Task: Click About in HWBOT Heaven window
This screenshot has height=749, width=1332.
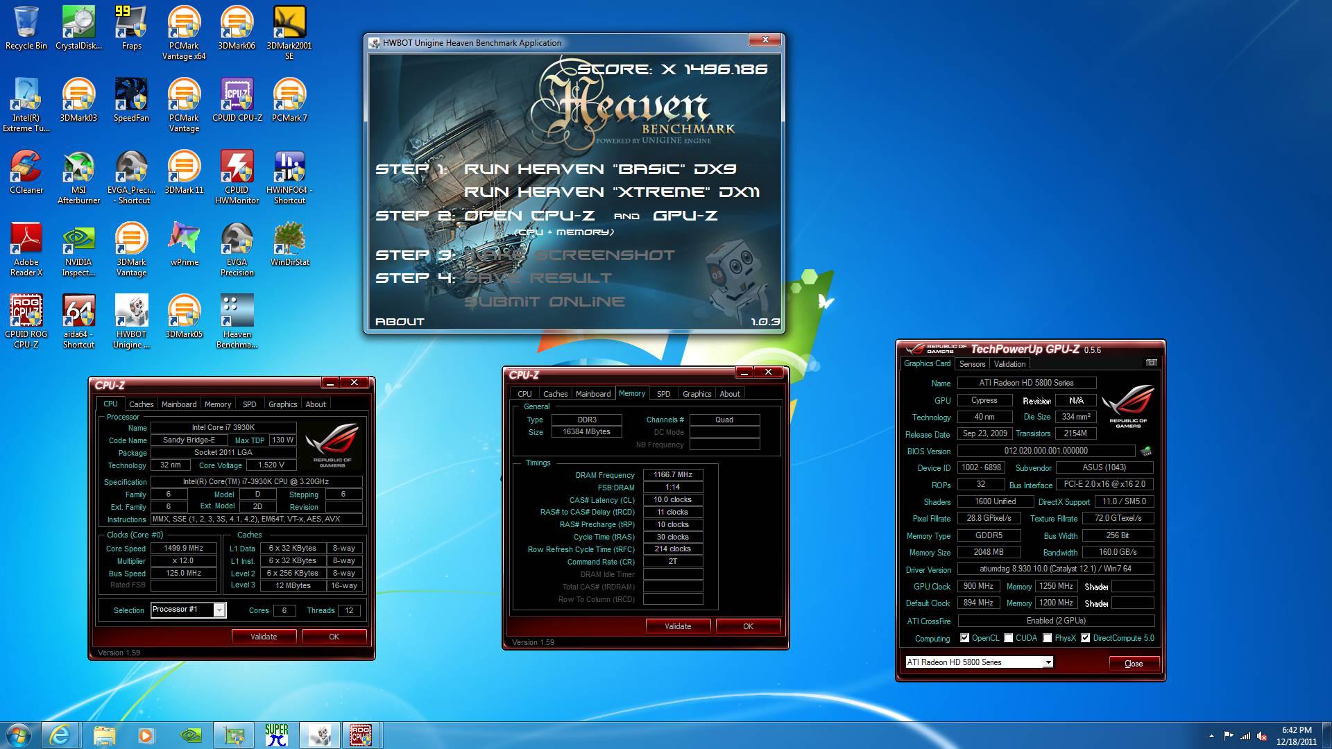Action: tap(400, 322)
